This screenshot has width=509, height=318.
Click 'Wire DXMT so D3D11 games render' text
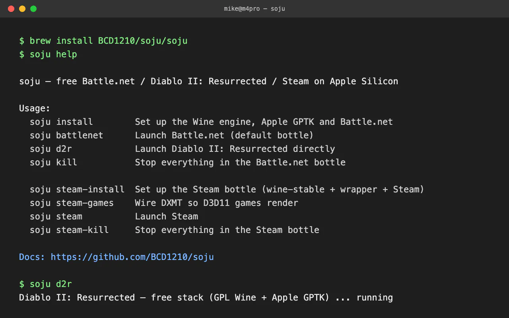click(x=217, y=203)
